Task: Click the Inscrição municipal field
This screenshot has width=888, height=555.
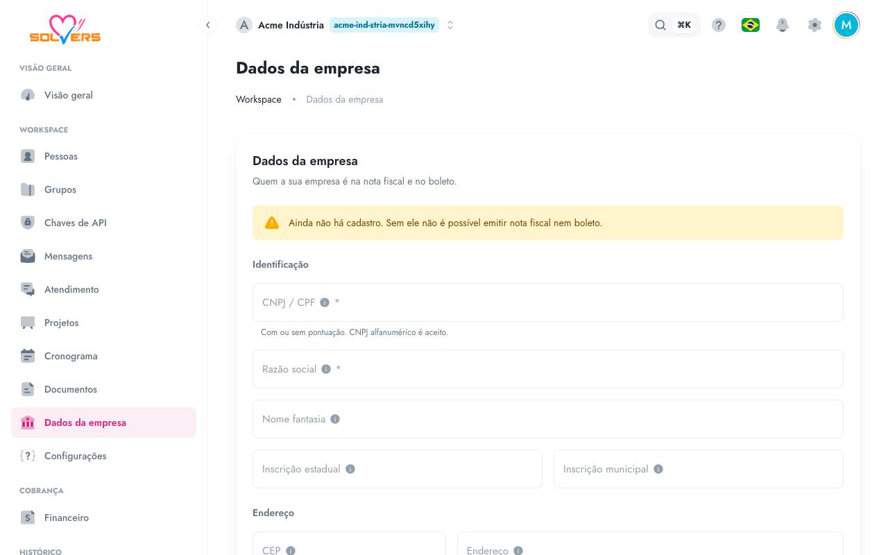Action: click(699, 469)
